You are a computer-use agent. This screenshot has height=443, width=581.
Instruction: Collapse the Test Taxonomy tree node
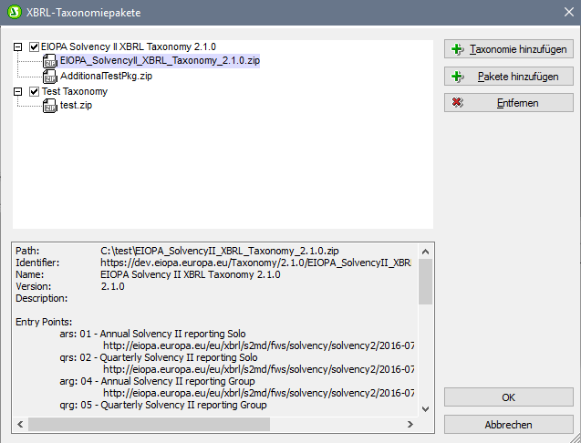pos(20,92)
